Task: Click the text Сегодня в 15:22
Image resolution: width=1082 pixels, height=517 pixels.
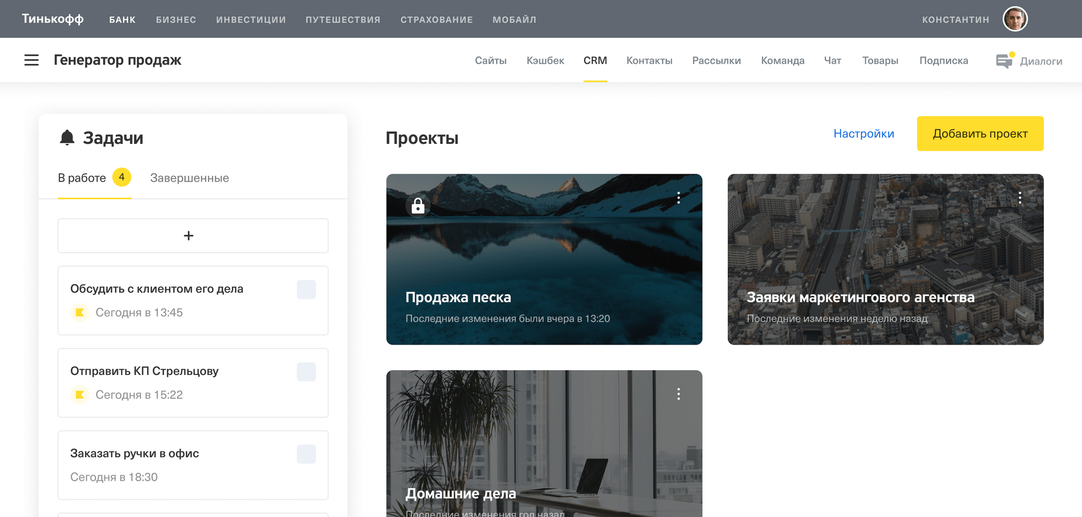Action: pos(139,395)
